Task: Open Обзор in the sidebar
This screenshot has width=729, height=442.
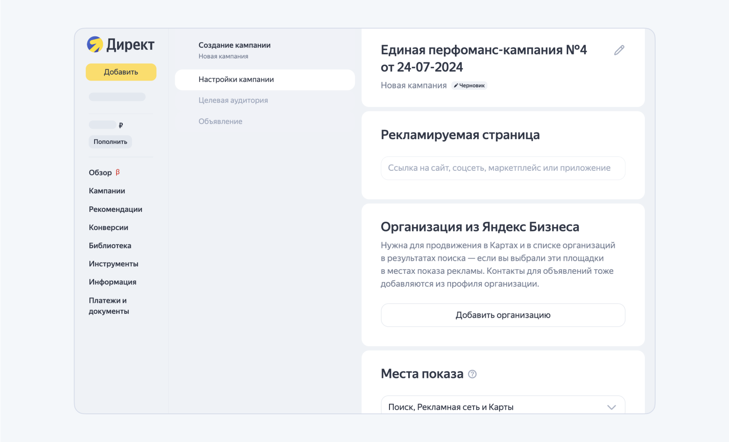Action: [x=100, y=172]
